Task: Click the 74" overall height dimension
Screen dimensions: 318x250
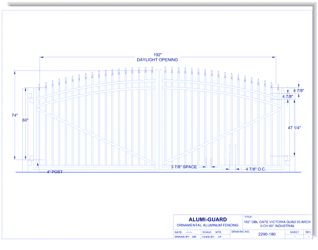Action: [15, 115]
